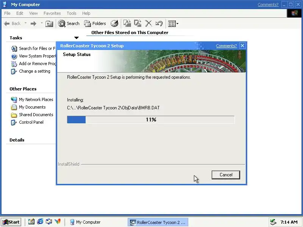This screenshot has width=303, height=227.
Task: Click the Show Desktop quick launch icon
Action: (49, 221)
